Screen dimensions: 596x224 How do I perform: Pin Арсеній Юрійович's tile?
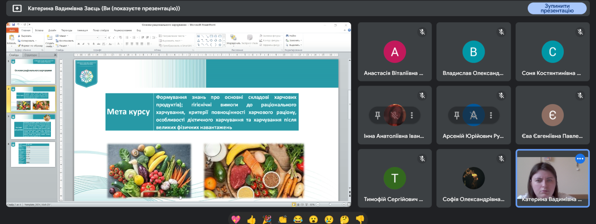click(x=457, y=115)
